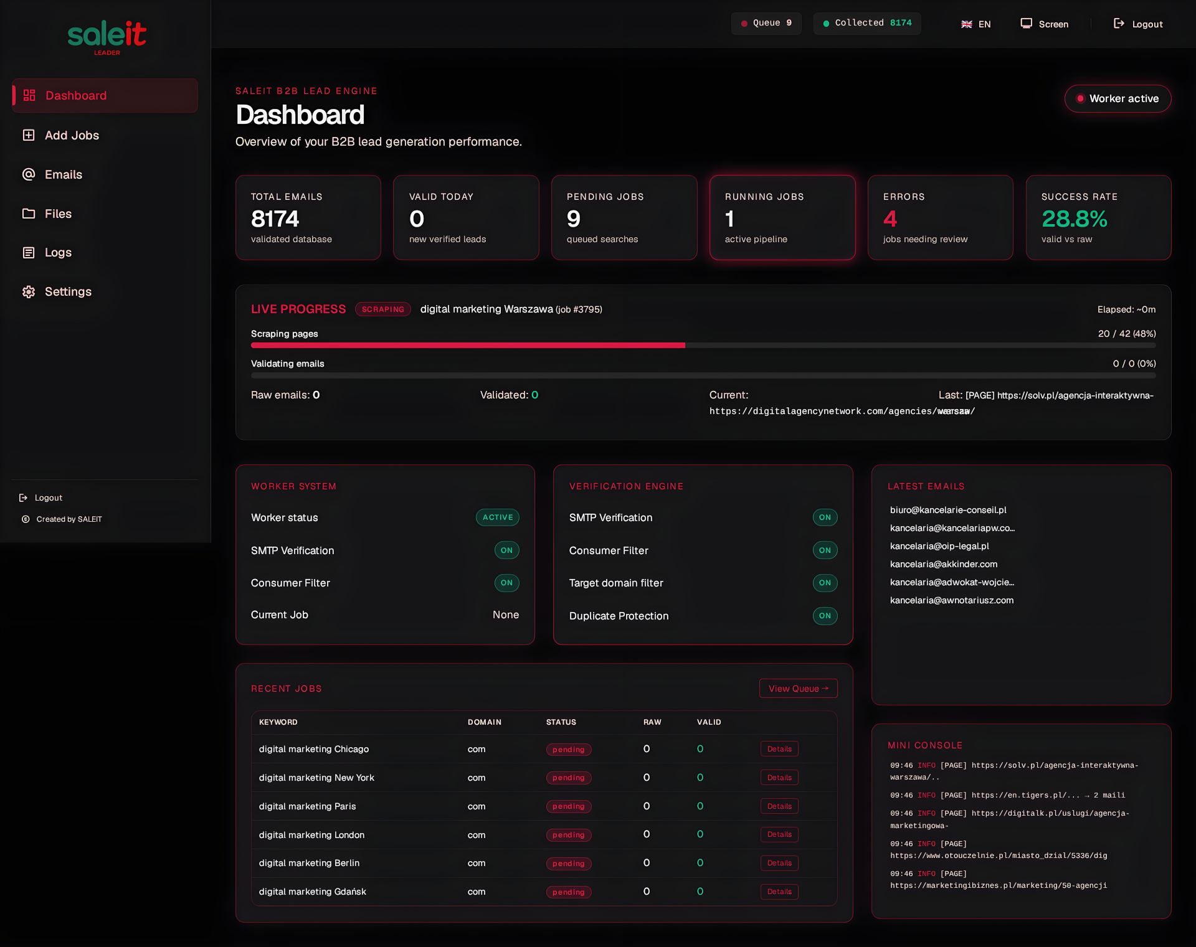Click the Worker active status button

coord(1118,98)
